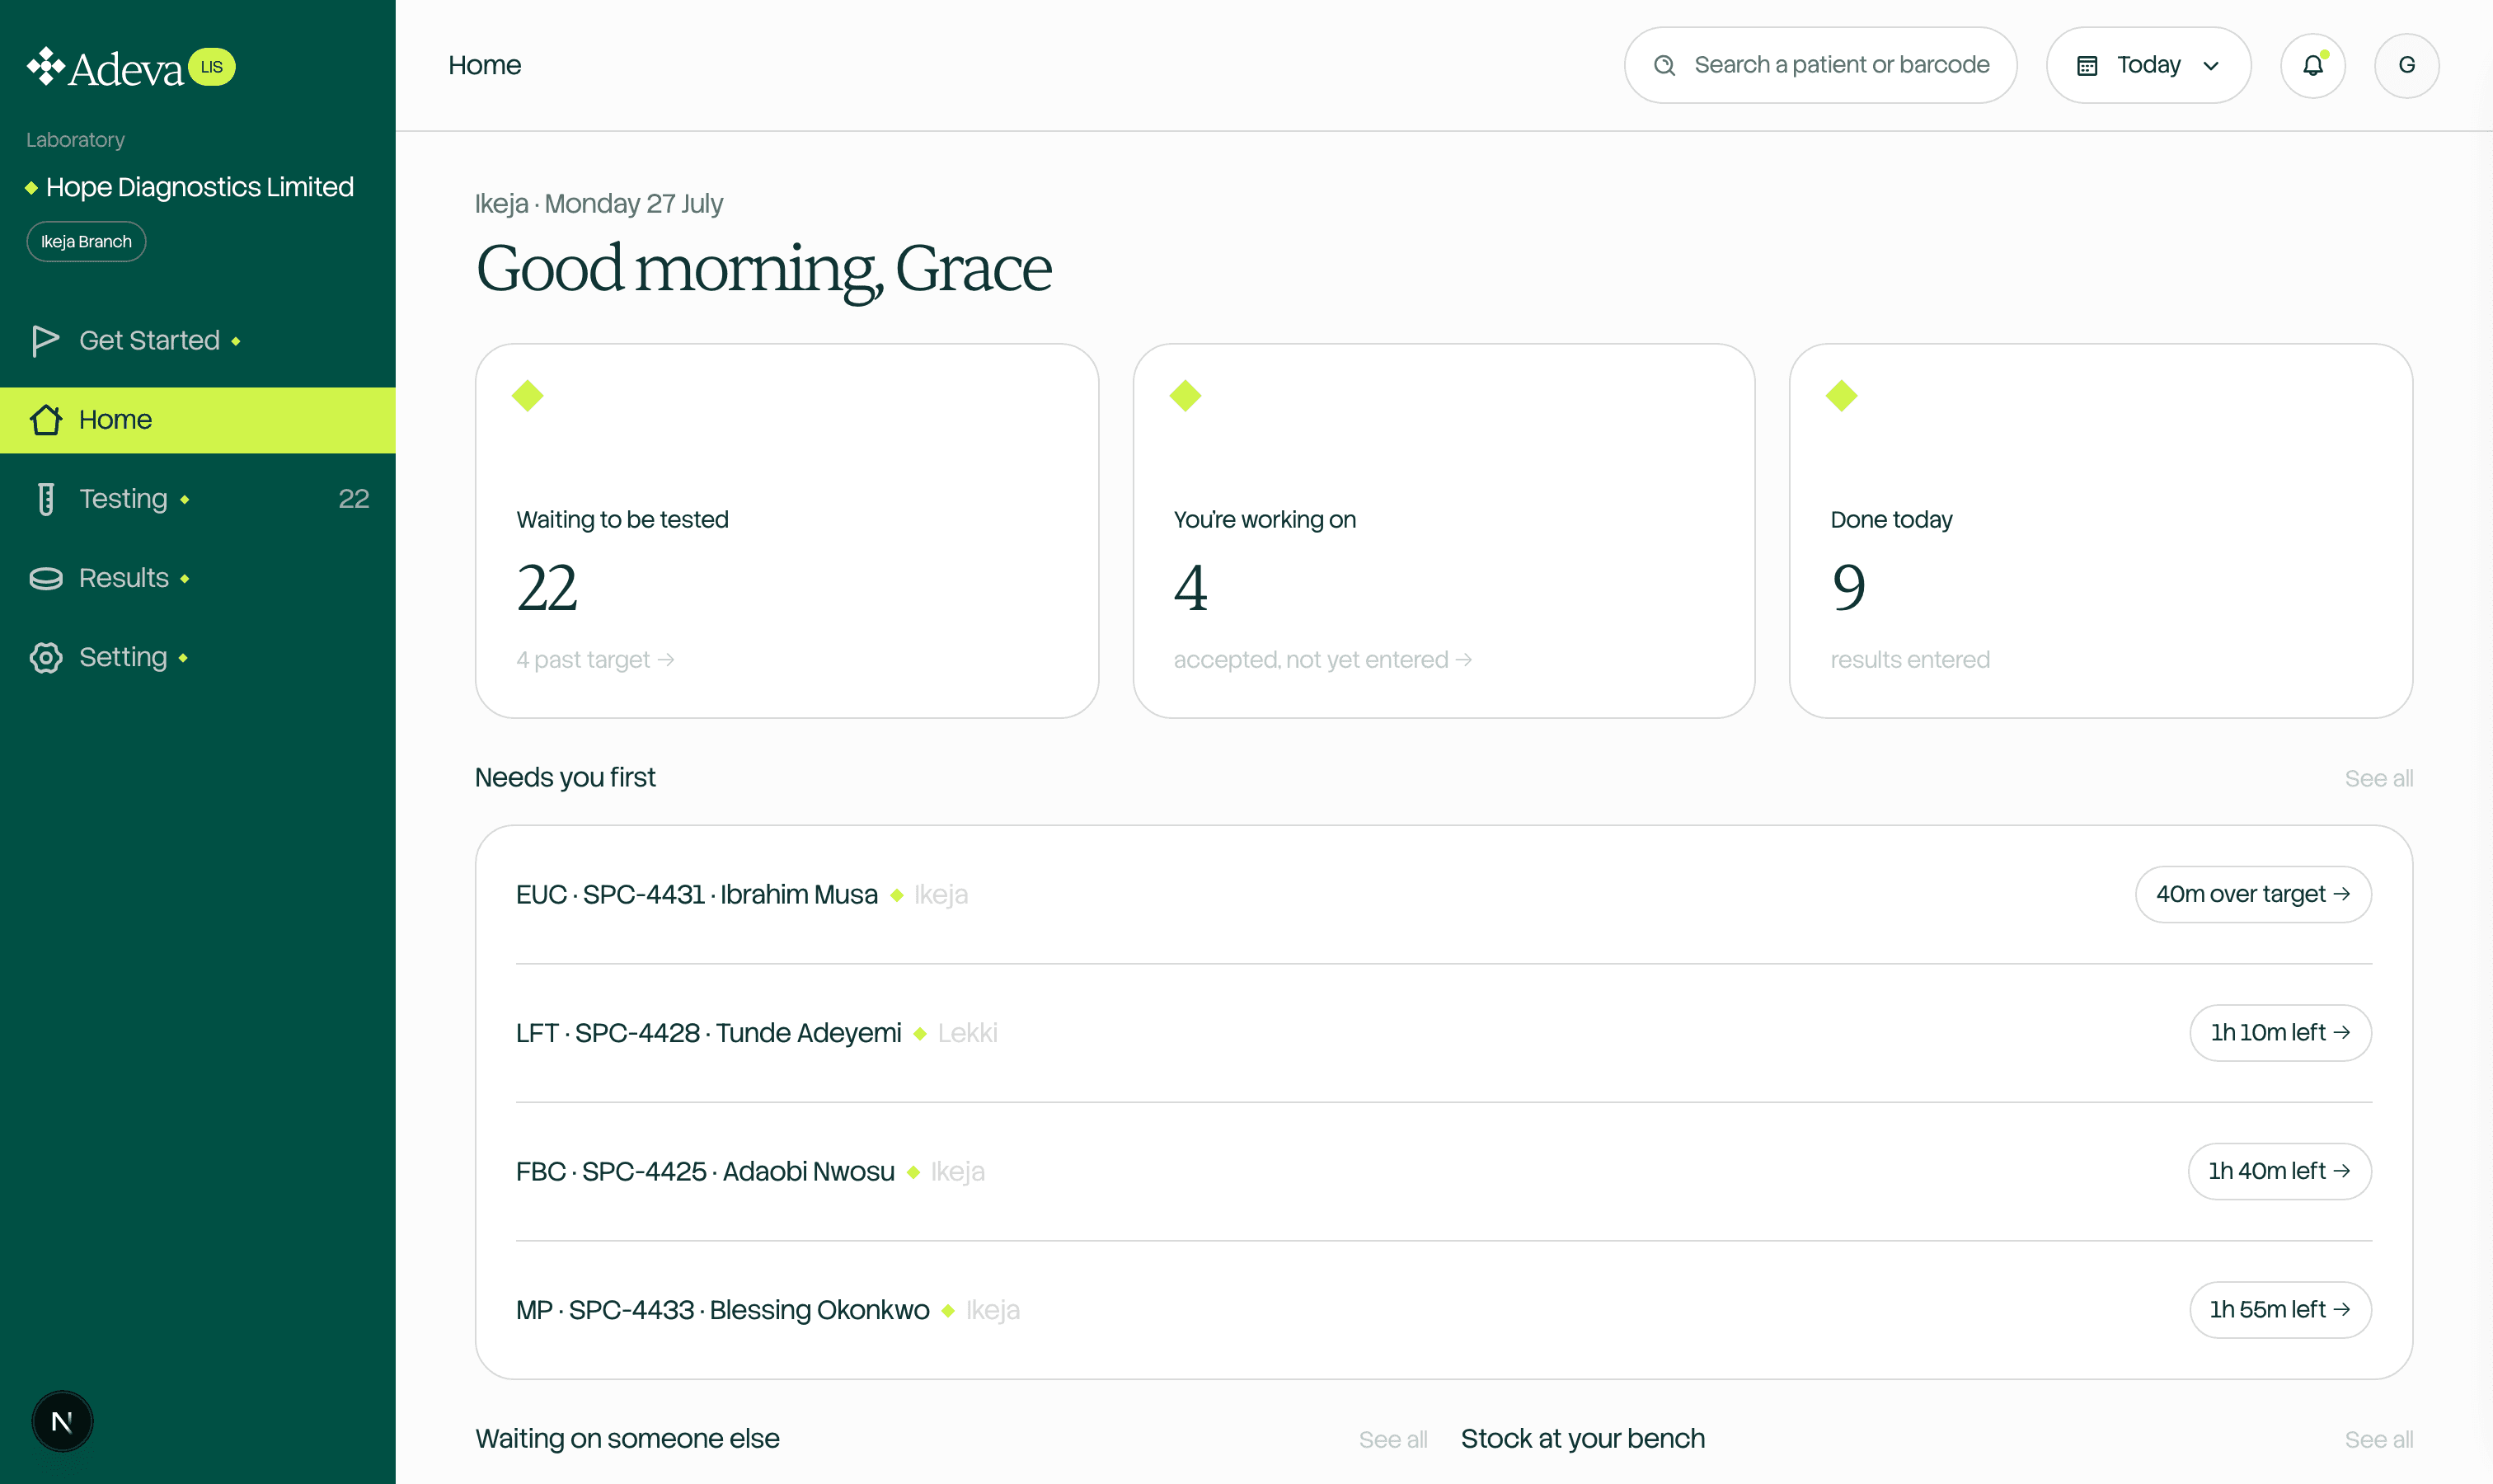This screenshot has width=2493, height=1484.
Task: Click See all for Stock at your bench
Action: (x=2378, y=1440)
